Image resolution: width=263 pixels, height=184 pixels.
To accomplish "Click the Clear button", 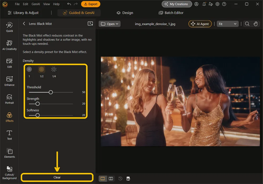I will click(x=57, y=177).
